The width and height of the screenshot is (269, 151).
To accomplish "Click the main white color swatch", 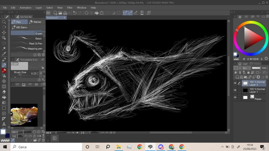I will 3,131.
